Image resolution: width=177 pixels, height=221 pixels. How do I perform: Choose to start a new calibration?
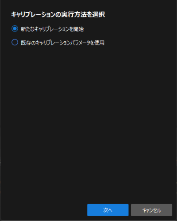pyautogui.click(x=15, y=28)
